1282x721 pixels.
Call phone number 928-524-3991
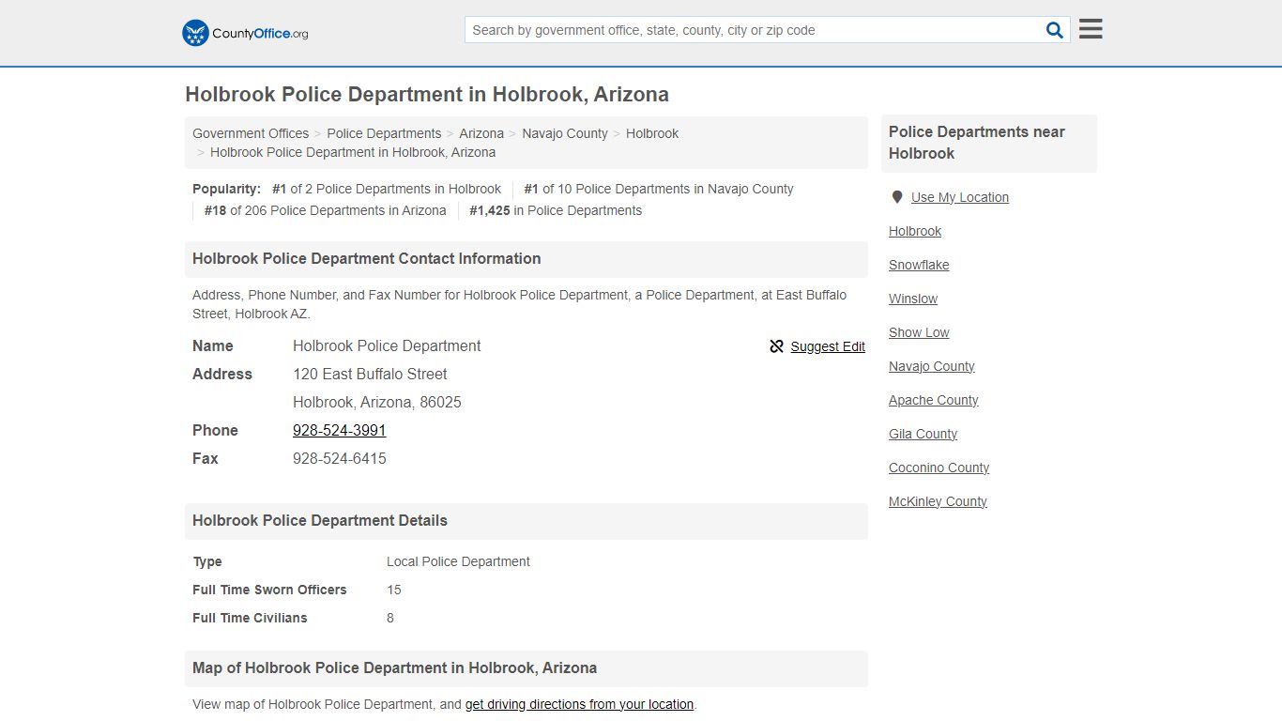pos(340,430)
